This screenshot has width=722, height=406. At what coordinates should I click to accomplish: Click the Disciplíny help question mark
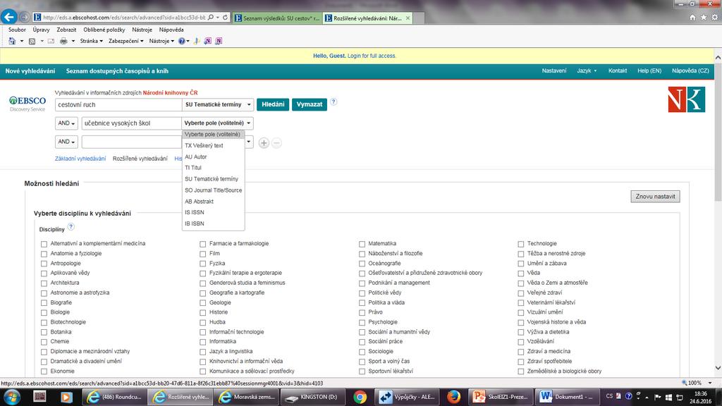tap(71, 226)
